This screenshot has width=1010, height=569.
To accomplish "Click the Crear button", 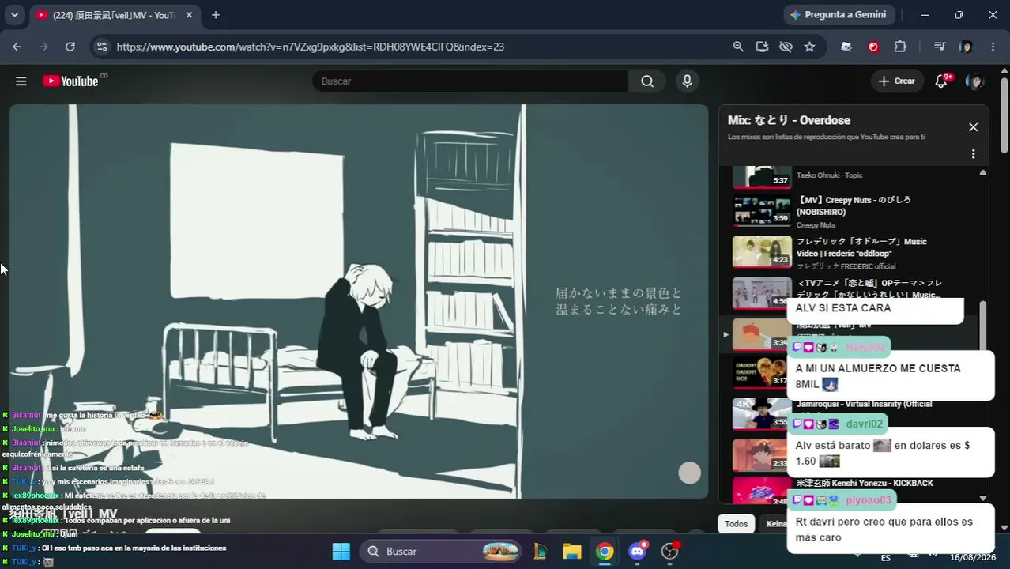I will coord(897,81).
